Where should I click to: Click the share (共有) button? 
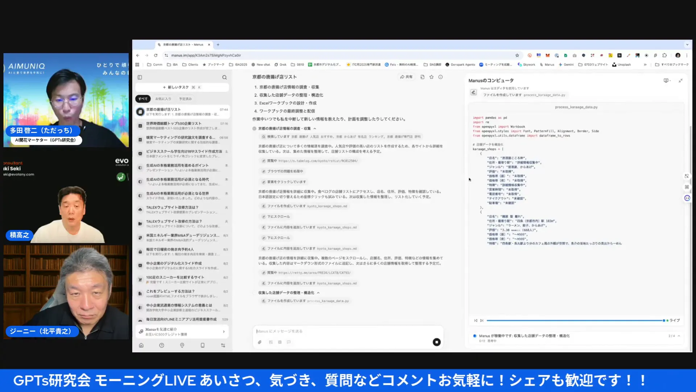point(406,77)
